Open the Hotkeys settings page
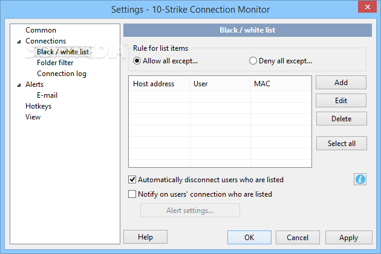Viewport: 381px width, 254px height. click(x=38, y=106)
